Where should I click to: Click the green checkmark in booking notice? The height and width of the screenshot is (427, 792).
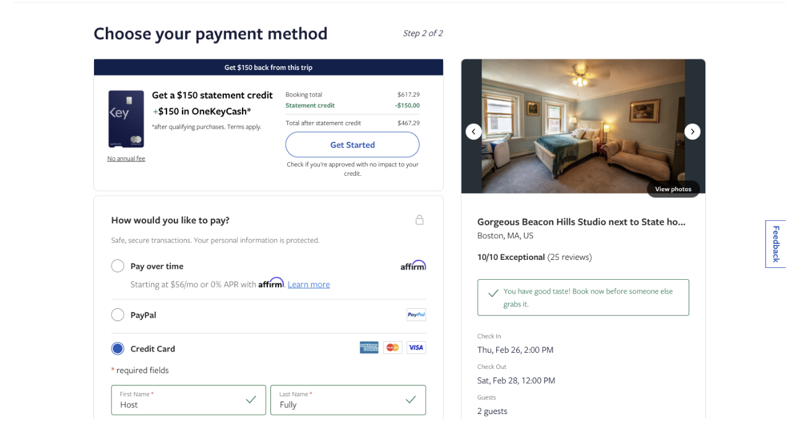coord(493,293)
